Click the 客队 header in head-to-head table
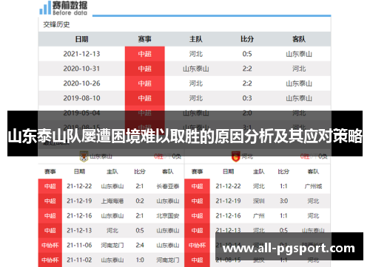 tap(299, 39)
